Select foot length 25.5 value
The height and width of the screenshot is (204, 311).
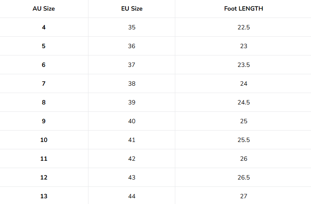(x=243, y=140)
